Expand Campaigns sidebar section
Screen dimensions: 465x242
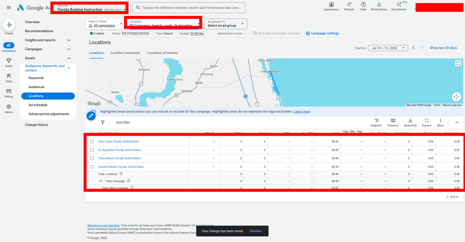tap(69, 49)
